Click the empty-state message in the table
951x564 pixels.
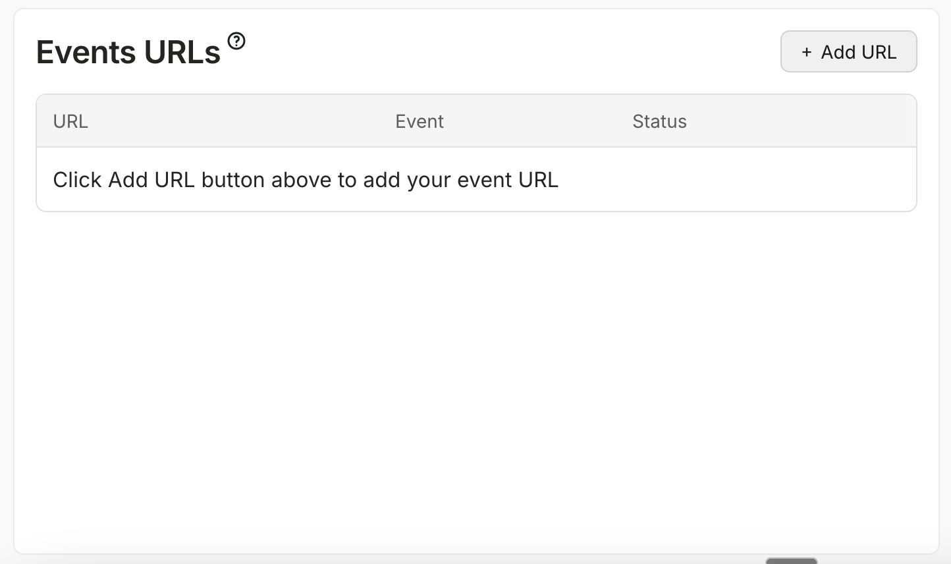click(x=306, y=180)
